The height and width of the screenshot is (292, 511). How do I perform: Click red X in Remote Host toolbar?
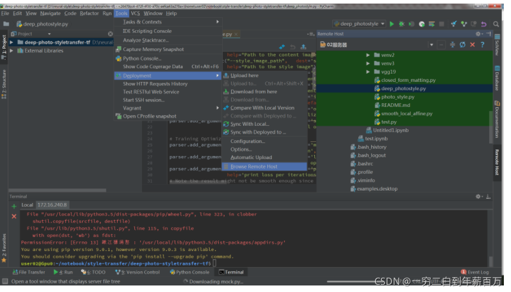click(x=472, y=45)
